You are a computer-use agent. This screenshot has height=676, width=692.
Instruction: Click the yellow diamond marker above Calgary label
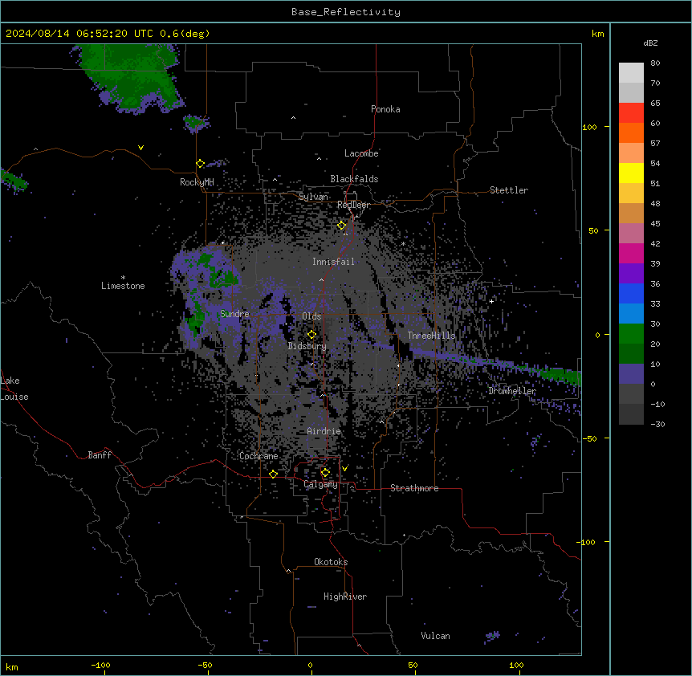(325, 473)
